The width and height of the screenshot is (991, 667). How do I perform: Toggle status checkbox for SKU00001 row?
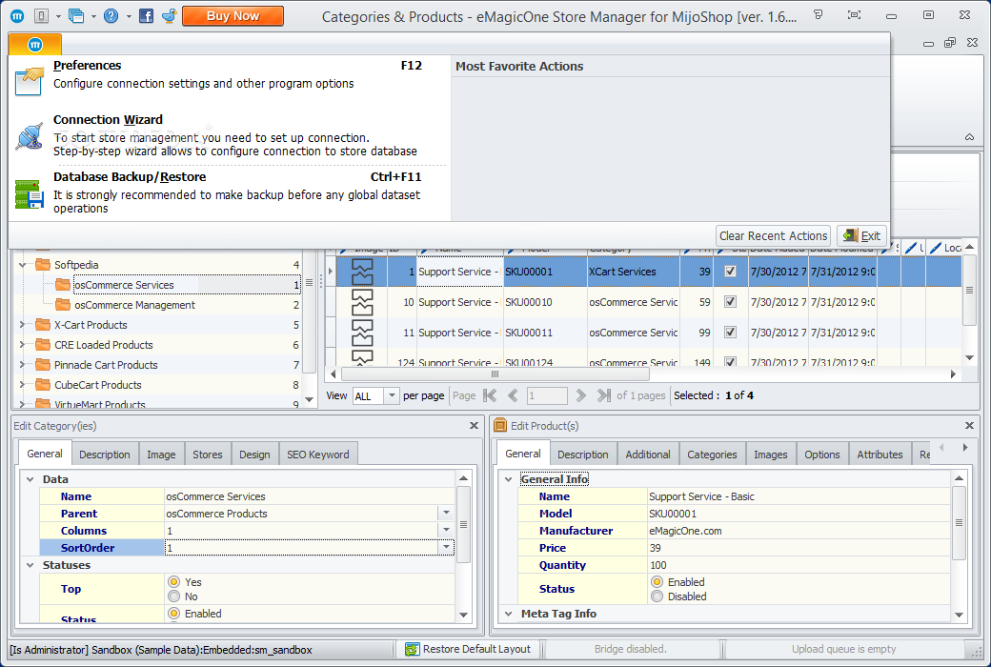point(730,272)
